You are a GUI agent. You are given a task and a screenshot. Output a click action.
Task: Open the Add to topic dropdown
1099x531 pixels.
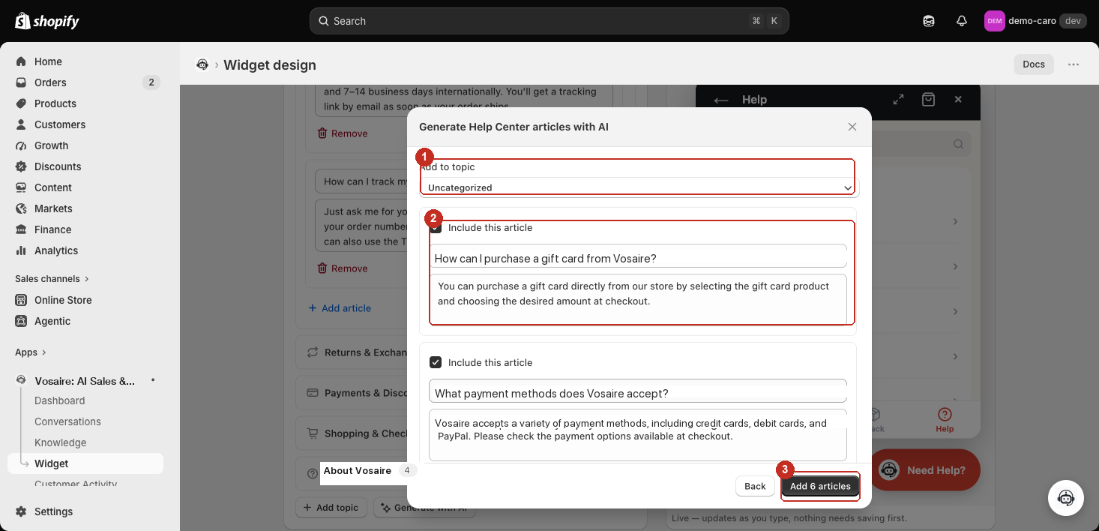click(x=639, y=187)
